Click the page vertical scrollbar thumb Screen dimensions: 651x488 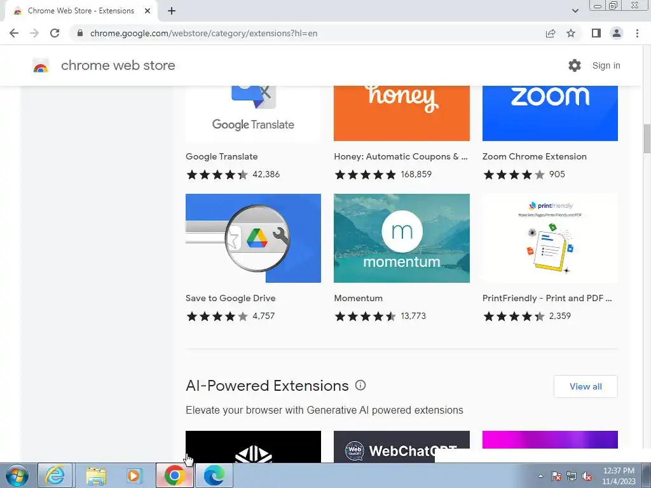click(x=647, y=138)
